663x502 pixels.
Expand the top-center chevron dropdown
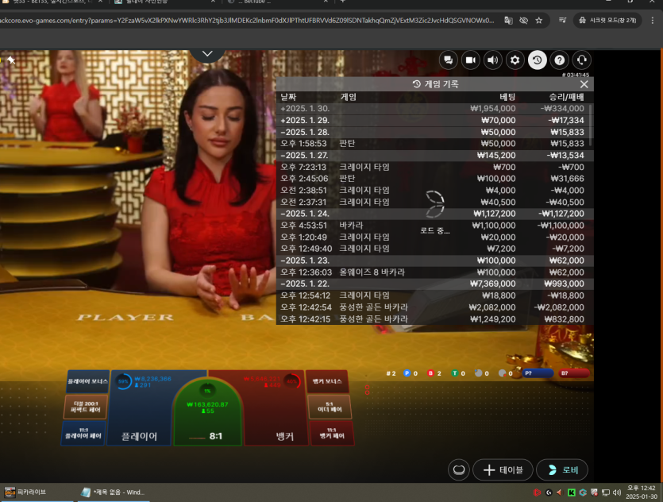pos(207,53)
